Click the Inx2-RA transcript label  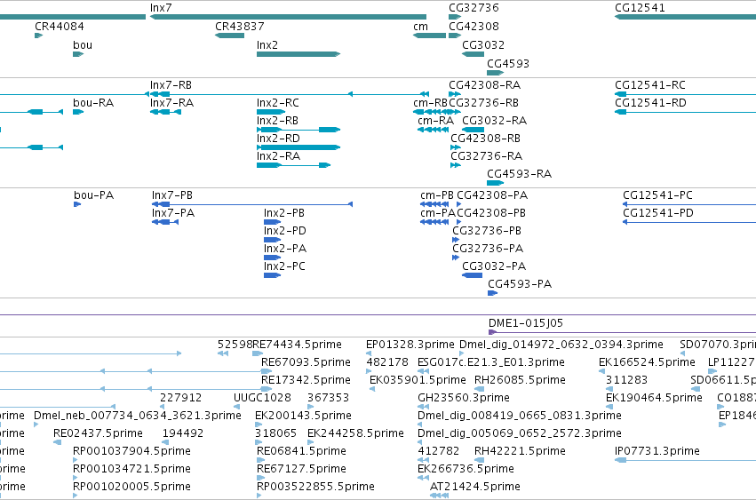coord(278,156)
